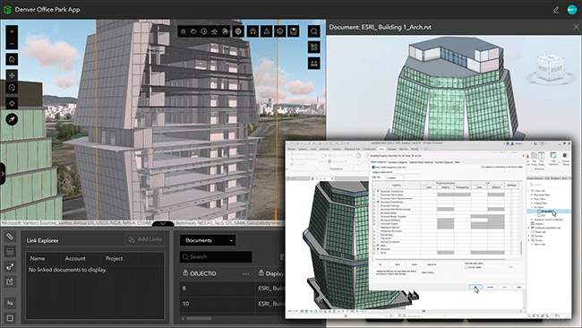
Task: Click the table icon in left sidebar
Action: pos(10,252)
